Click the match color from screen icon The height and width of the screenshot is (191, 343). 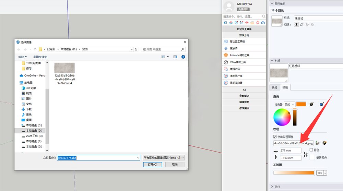pos(321,104)
